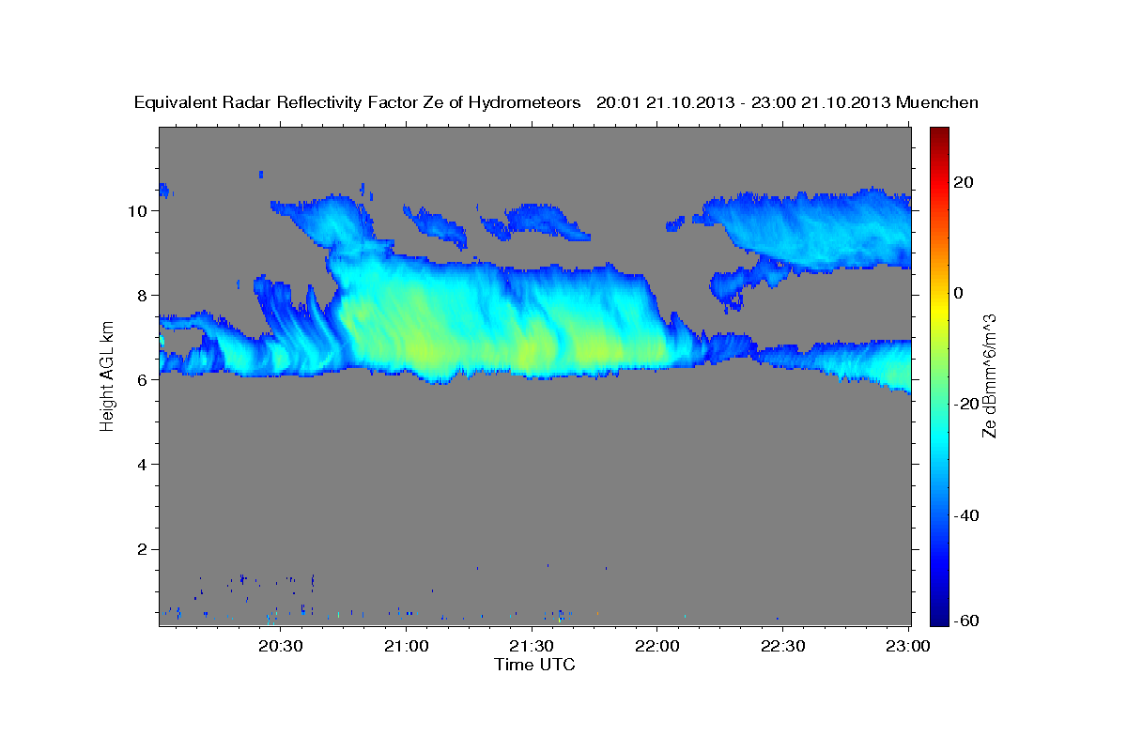1127x751 pixels.
Task: Click the 'Ze dBmm^6/m^3' colorbar label
Action: pyautogui.click(x=989, y=375)
